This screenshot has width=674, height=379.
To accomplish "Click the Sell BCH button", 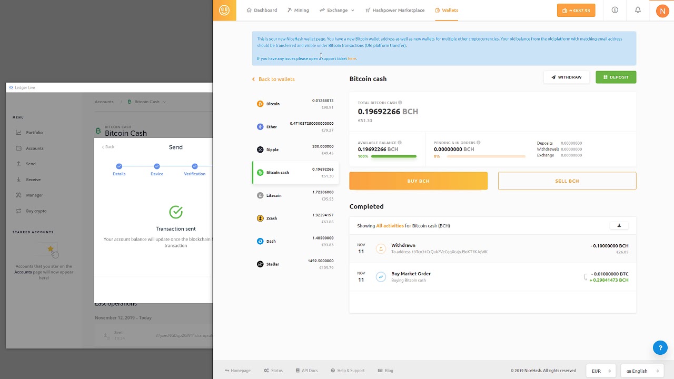I will [x=567, y=181].
